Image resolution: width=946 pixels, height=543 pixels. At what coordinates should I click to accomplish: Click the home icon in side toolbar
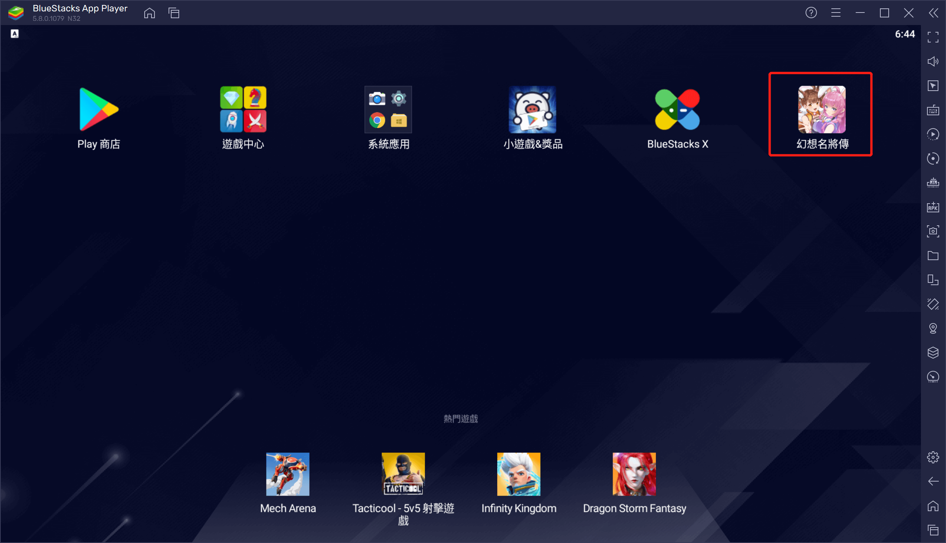click(x=933, y=506)
